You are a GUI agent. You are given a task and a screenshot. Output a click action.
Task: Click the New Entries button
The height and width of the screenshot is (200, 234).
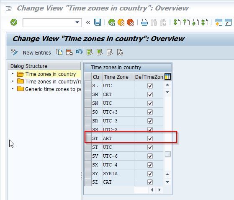coord(37,52)
